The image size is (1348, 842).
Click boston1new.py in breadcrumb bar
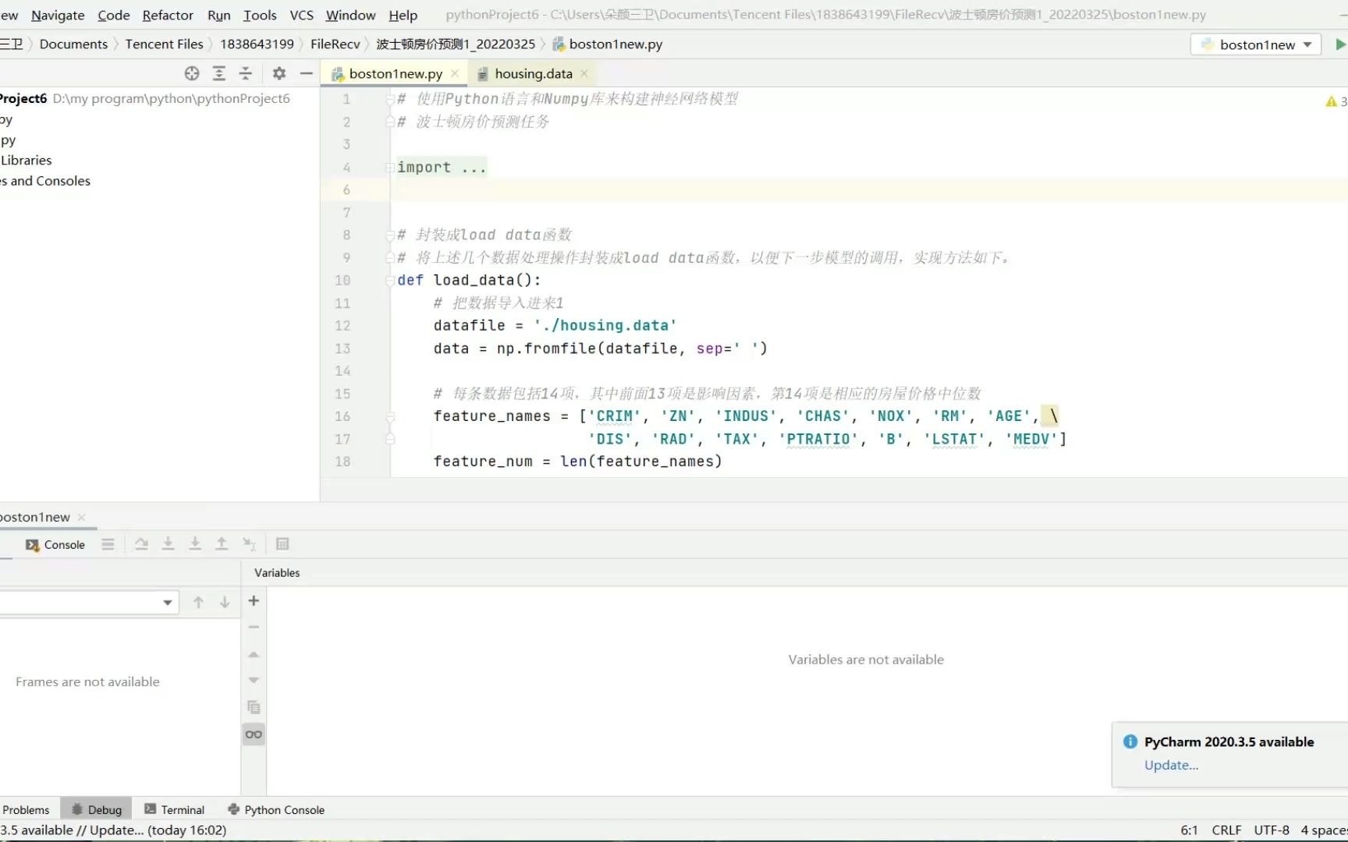pyautogui.click(x=608, y=44)
